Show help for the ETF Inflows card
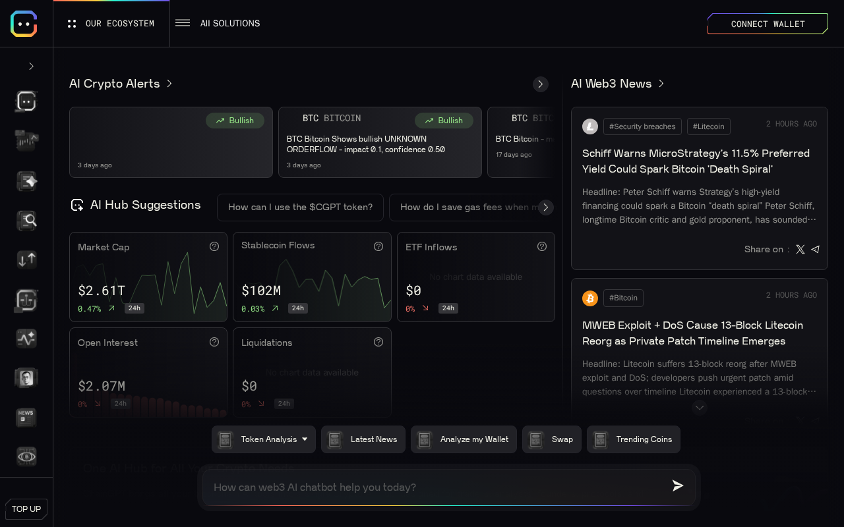The width and height of the screenshot is (844, 527). coord(542,246)
